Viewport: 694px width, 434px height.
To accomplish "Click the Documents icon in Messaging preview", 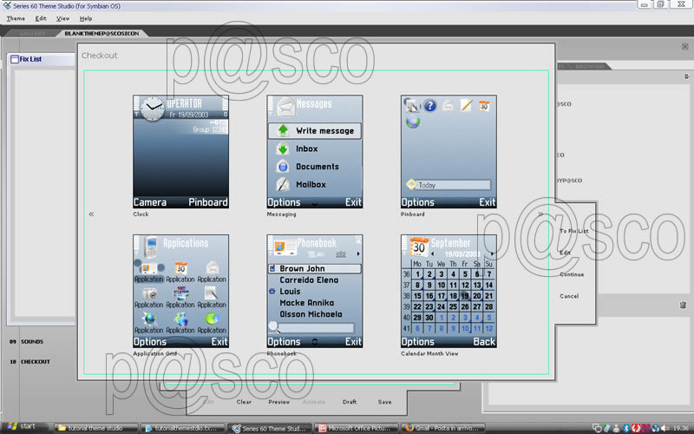I will click(x=283, y=167).
